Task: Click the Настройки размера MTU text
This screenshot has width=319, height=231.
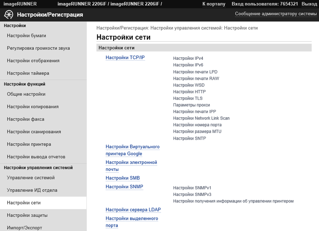Action: 197,132
